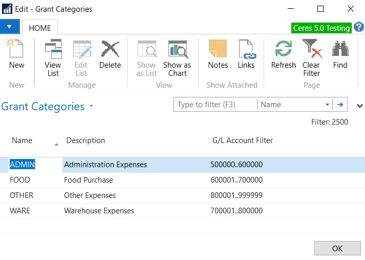Expand the filter pane chevron
This screenshot has width=365, height=260.
point(359,106)
